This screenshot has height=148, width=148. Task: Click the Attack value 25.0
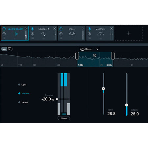tap(135, 114)
